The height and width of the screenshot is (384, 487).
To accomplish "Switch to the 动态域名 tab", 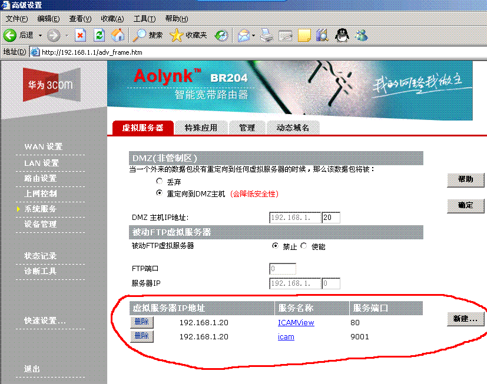I will click(293, 128).
